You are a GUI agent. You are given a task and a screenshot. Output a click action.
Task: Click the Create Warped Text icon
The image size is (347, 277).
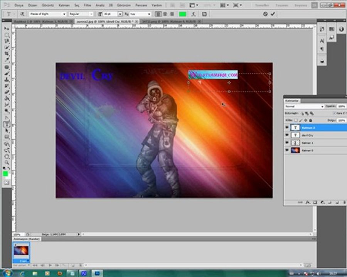coord(194,14)
